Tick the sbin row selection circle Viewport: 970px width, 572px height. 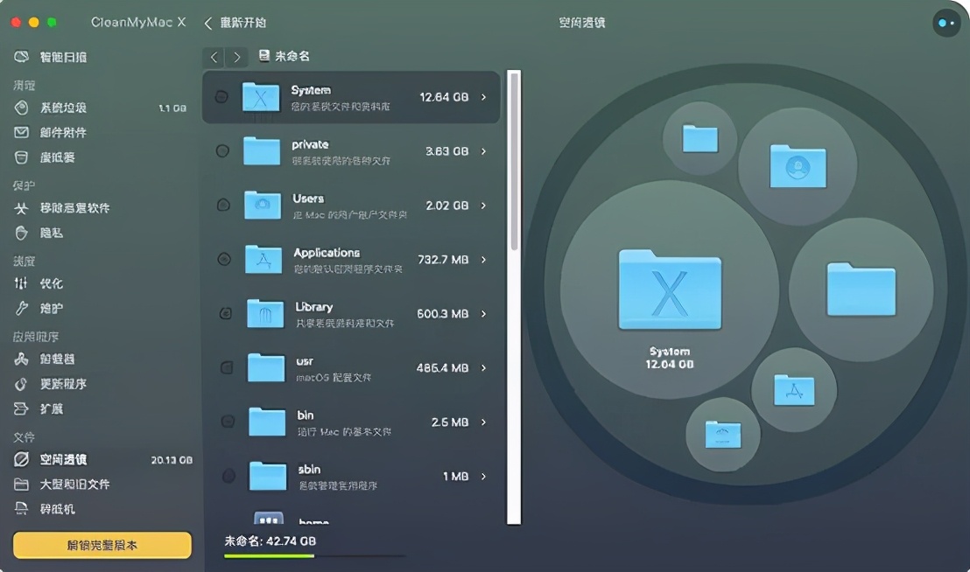coord(228,476)
